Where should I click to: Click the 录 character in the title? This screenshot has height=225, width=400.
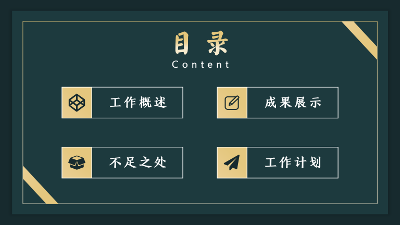pos(217,44)
